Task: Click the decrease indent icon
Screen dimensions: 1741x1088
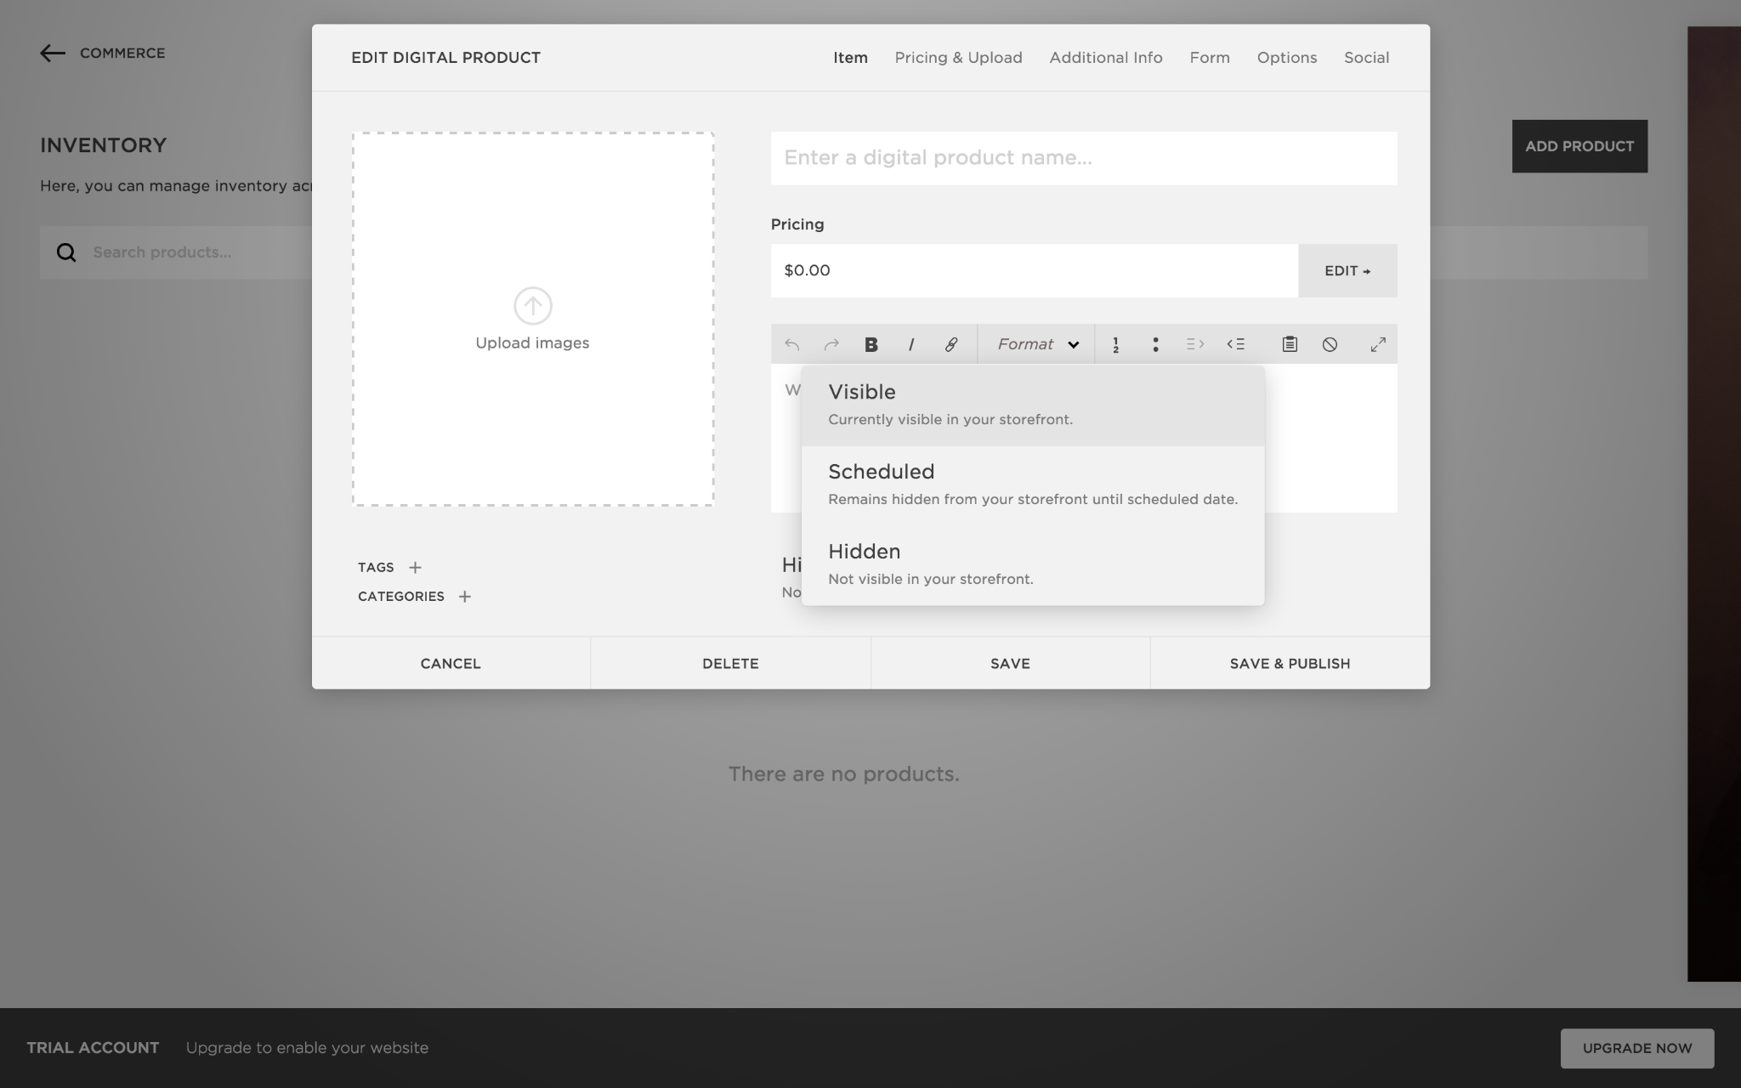Action: pos(1235,344)
